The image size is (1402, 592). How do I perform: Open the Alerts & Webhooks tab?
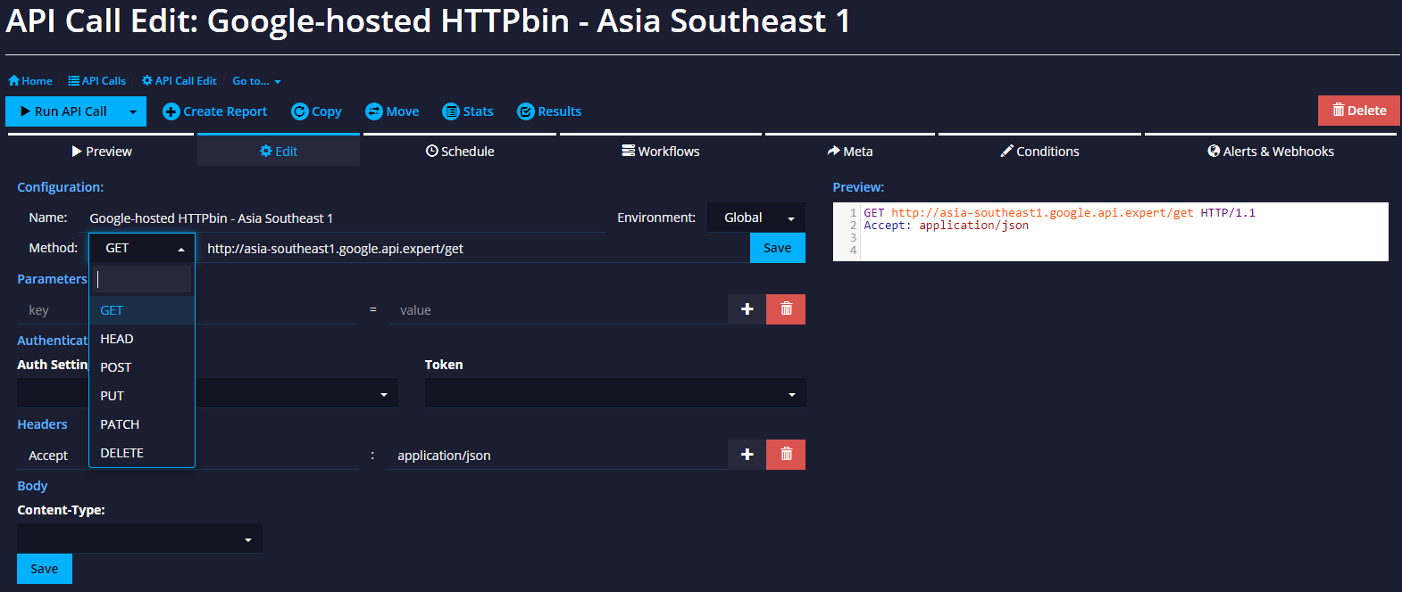tap(1271, 151)
